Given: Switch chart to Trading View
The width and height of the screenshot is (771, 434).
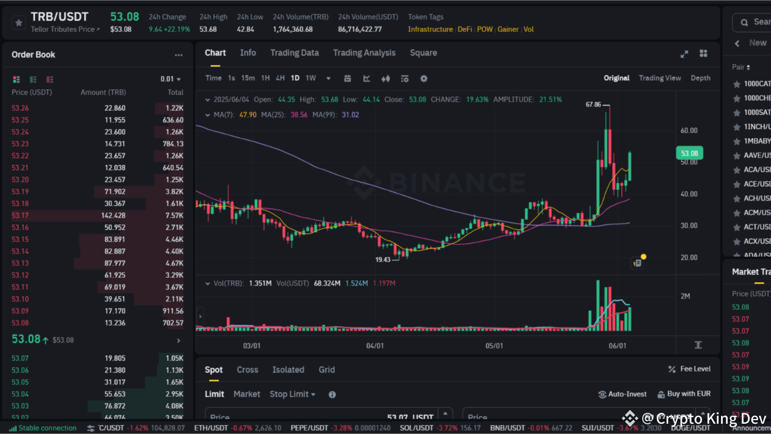Looking at the screenshot, I should click(660, 78).
